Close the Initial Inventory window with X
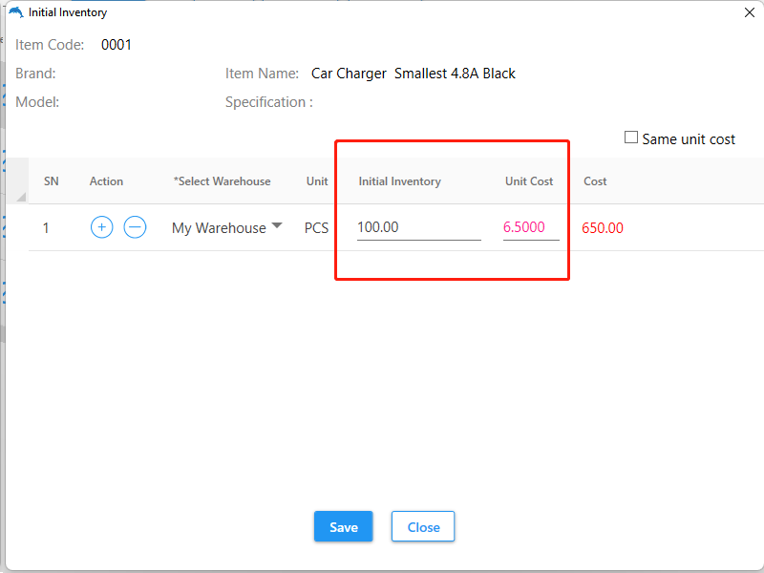This screenshot has width=764, height=573. coord(748,12)
